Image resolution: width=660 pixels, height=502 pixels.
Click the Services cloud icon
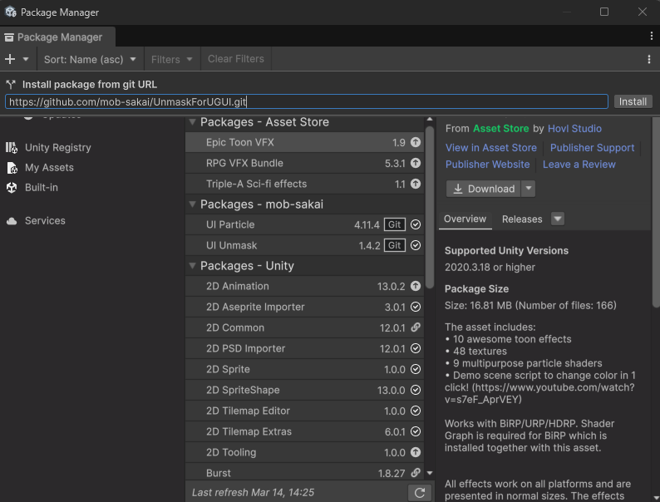[x=12, y=221]
